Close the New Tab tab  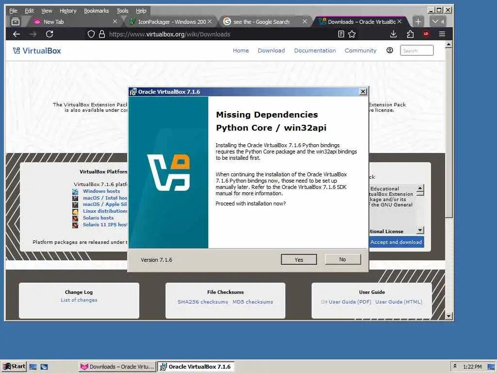[115, 21]
